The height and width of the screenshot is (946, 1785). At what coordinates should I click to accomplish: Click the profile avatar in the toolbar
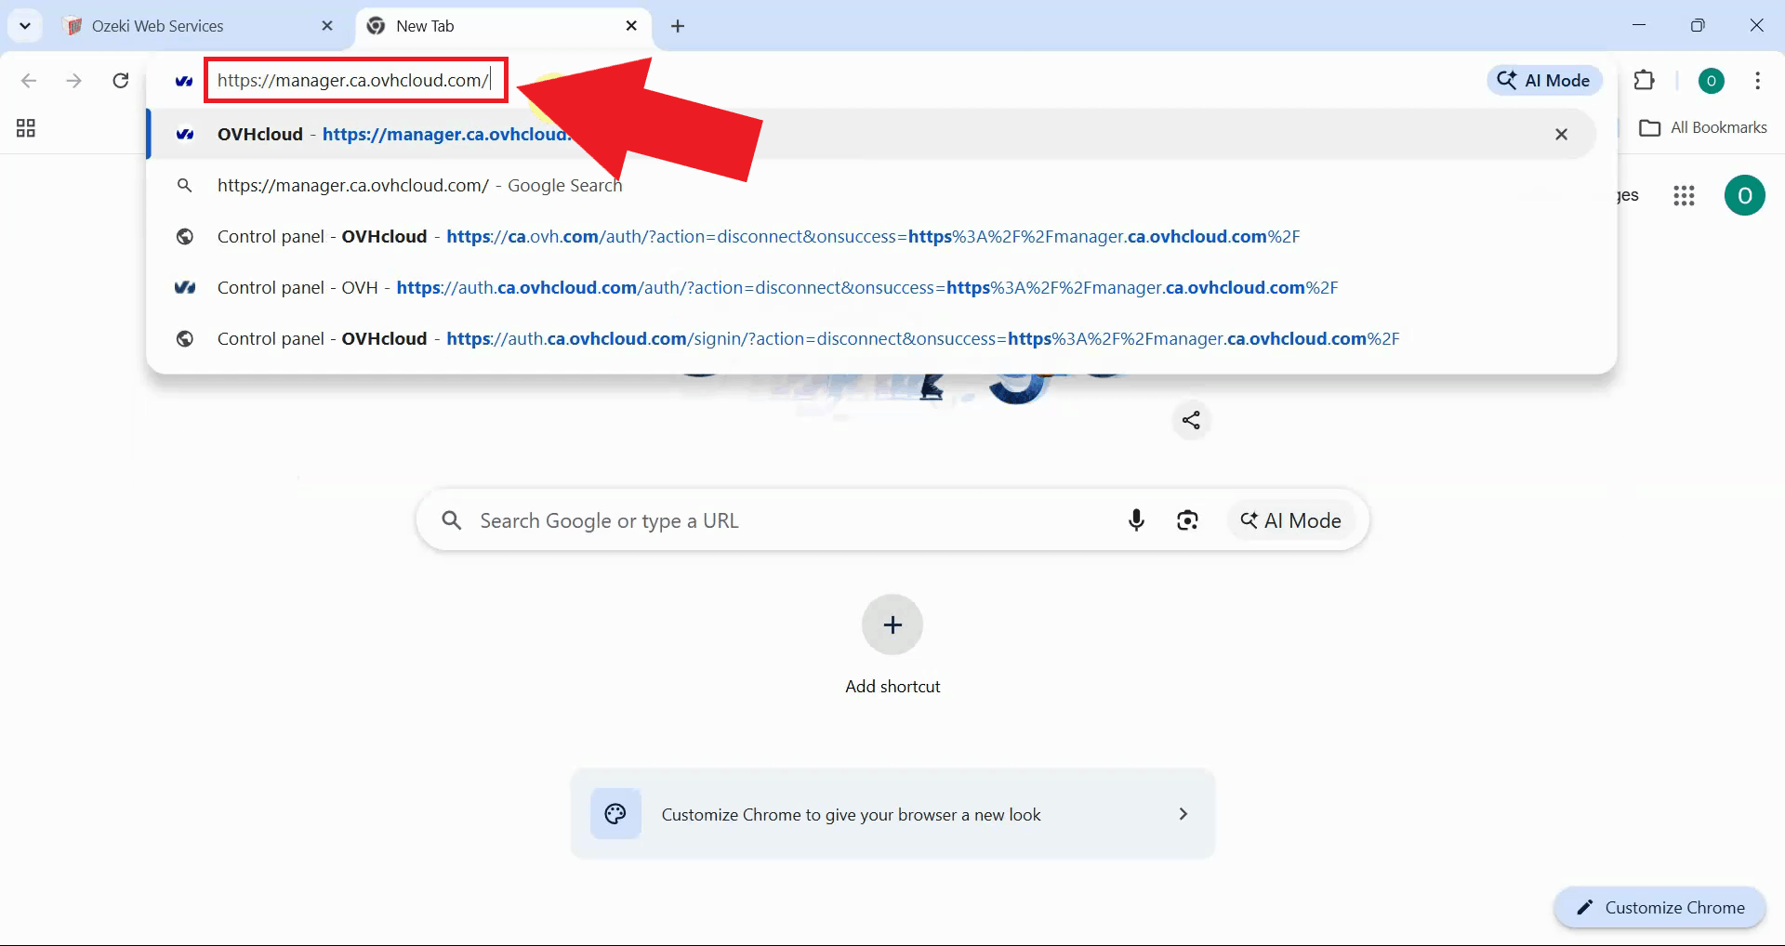pos(1712,81)
